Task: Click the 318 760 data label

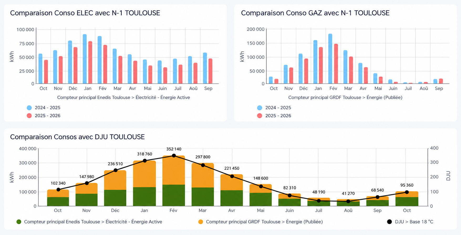Action: (x=144, y=154)
